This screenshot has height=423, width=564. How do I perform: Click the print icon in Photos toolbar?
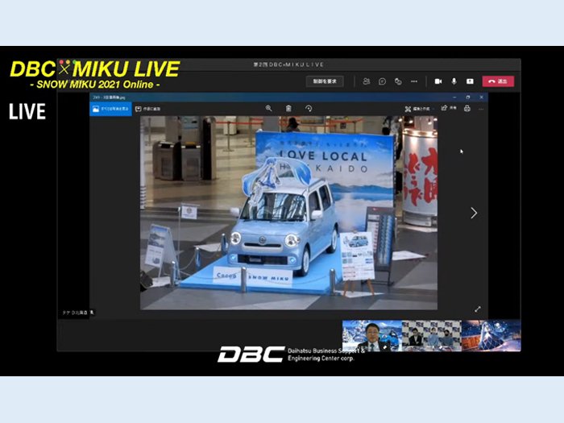pos(467,108)
